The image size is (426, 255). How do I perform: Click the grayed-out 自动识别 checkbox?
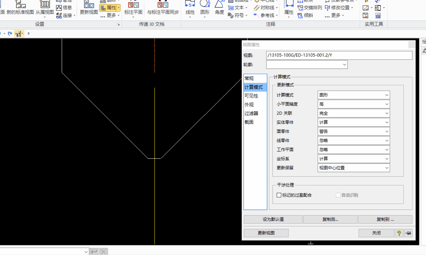[338, 195]
